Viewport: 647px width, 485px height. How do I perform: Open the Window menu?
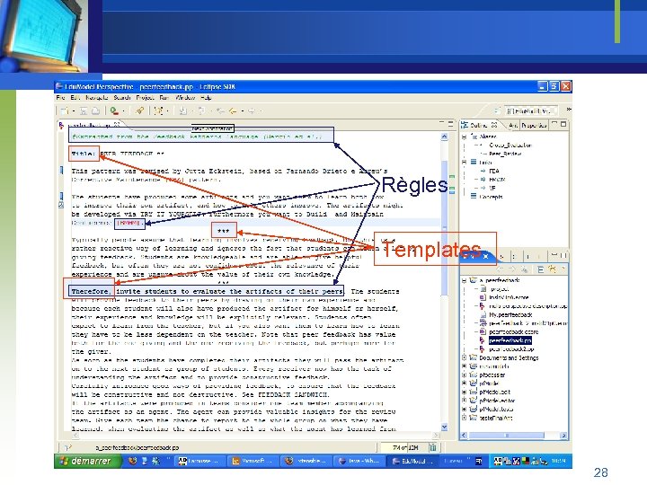[x=185, y=98]
